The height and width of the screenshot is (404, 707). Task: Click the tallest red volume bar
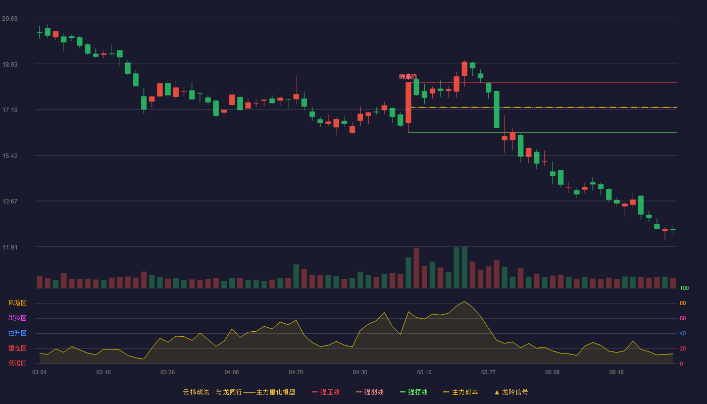point(416,268)
